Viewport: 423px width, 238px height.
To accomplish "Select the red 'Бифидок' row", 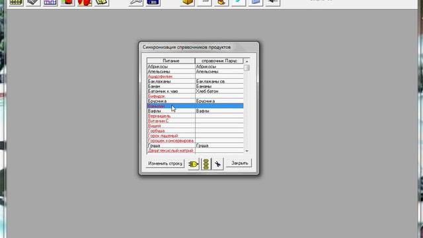I will point(196,96).
